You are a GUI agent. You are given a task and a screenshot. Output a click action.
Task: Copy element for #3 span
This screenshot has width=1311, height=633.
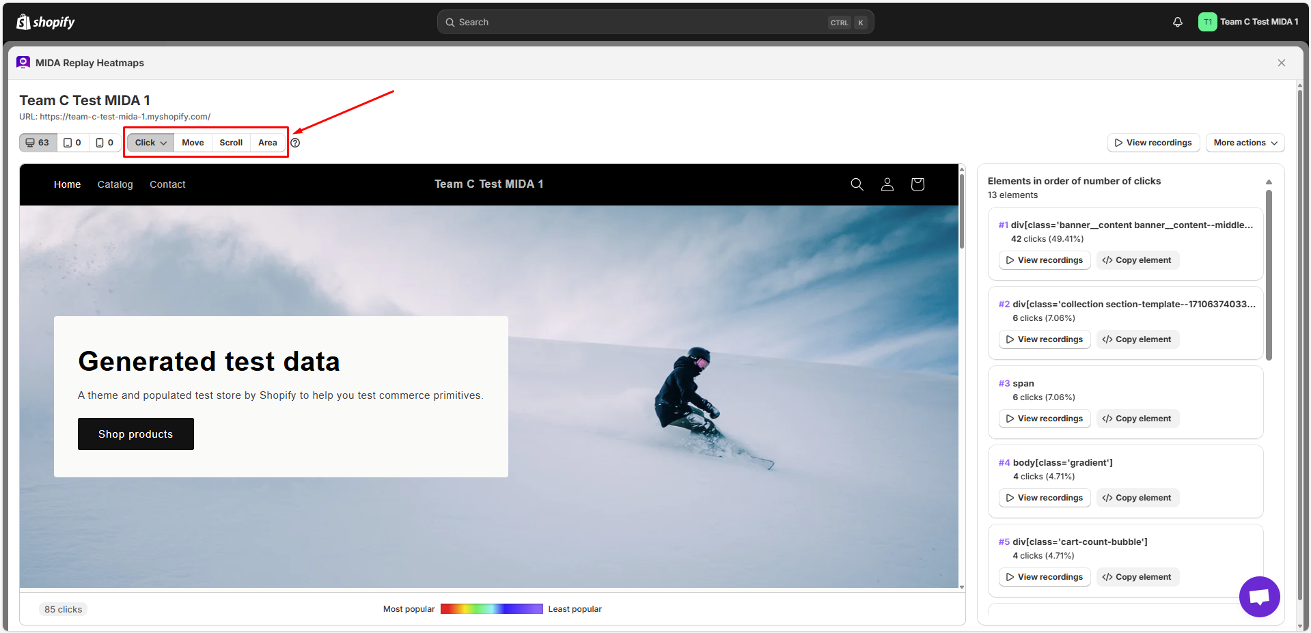[1137, 419]
